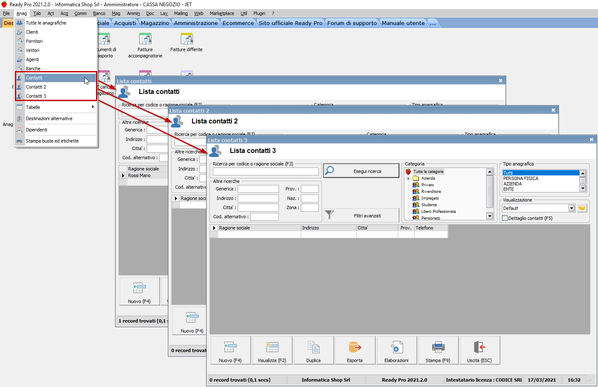Choose Contatti 2 menu entry

[56, 87]
